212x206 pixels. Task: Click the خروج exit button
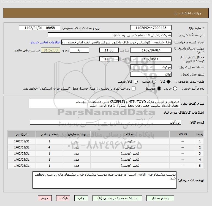(45, 198)
